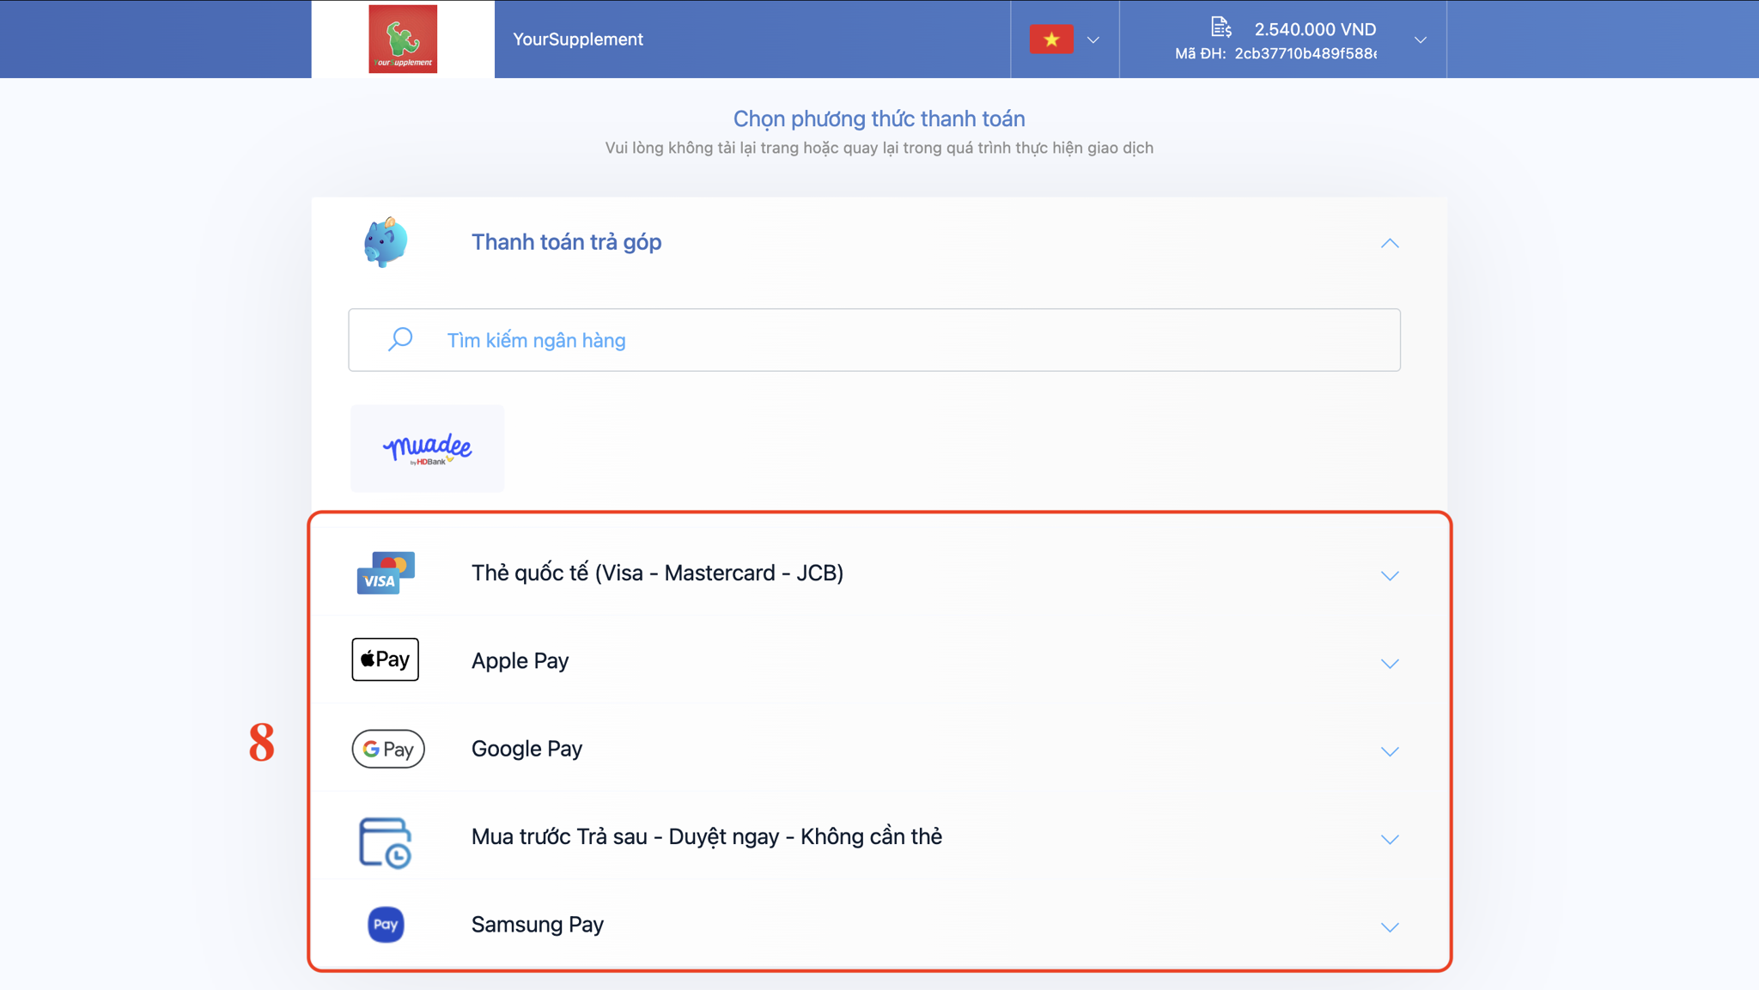Click the piggy bank installment icon
Image resolution: width=1759 pixels, height=990 pixels.
(386, 242)
